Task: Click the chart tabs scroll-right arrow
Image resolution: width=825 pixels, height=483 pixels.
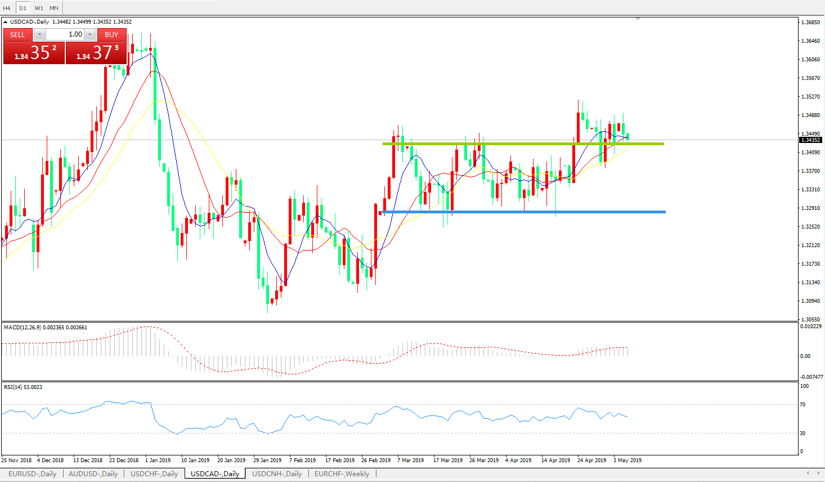Action: [x=818, y=473]
